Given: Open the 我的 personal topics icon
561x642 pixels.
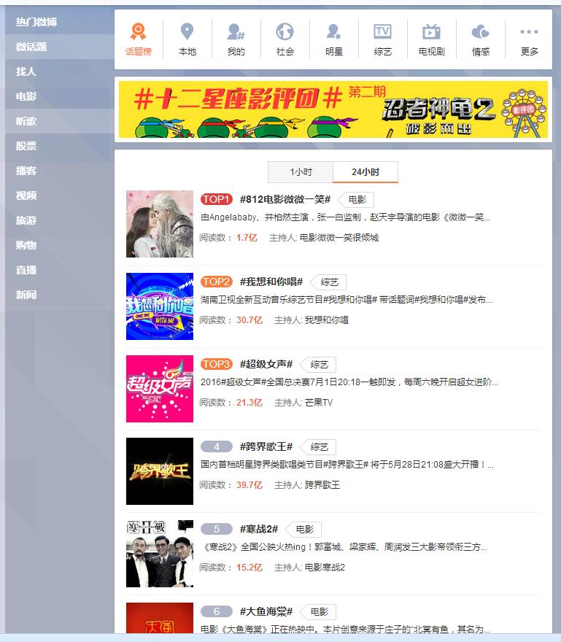Looking at the screenshot, I should (236, 31).
